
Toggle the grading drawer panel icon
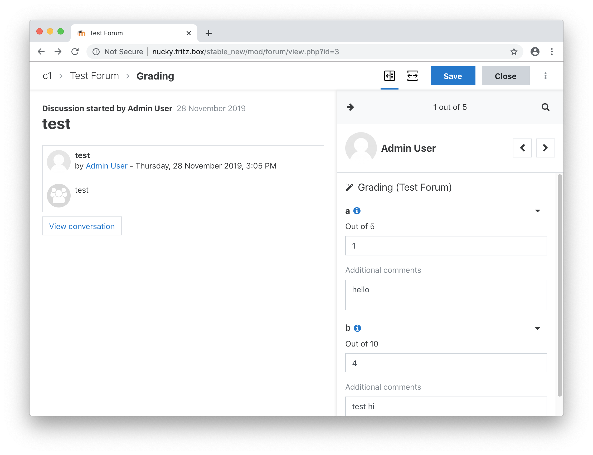click(x=389, y=76)
